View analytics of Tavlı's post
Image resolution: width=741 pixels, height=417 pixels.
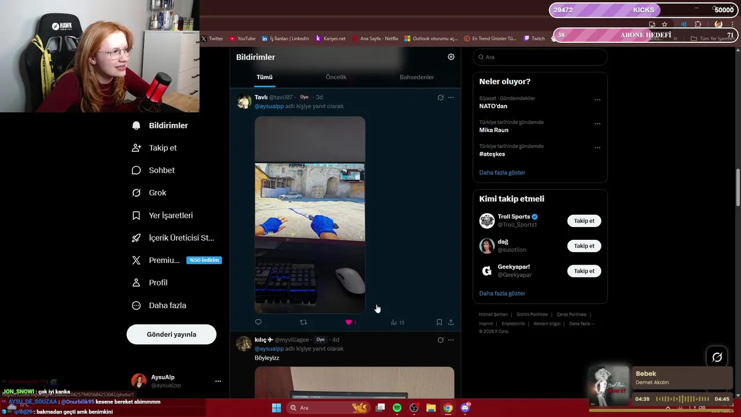(x=397, y=323)
